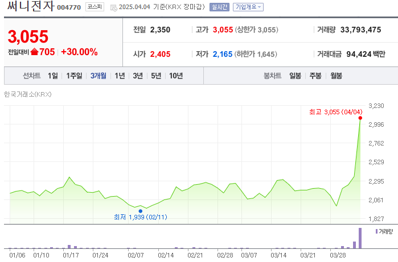Click the 저가 value 2,165

pyautogui.click(x=223, y=54)
